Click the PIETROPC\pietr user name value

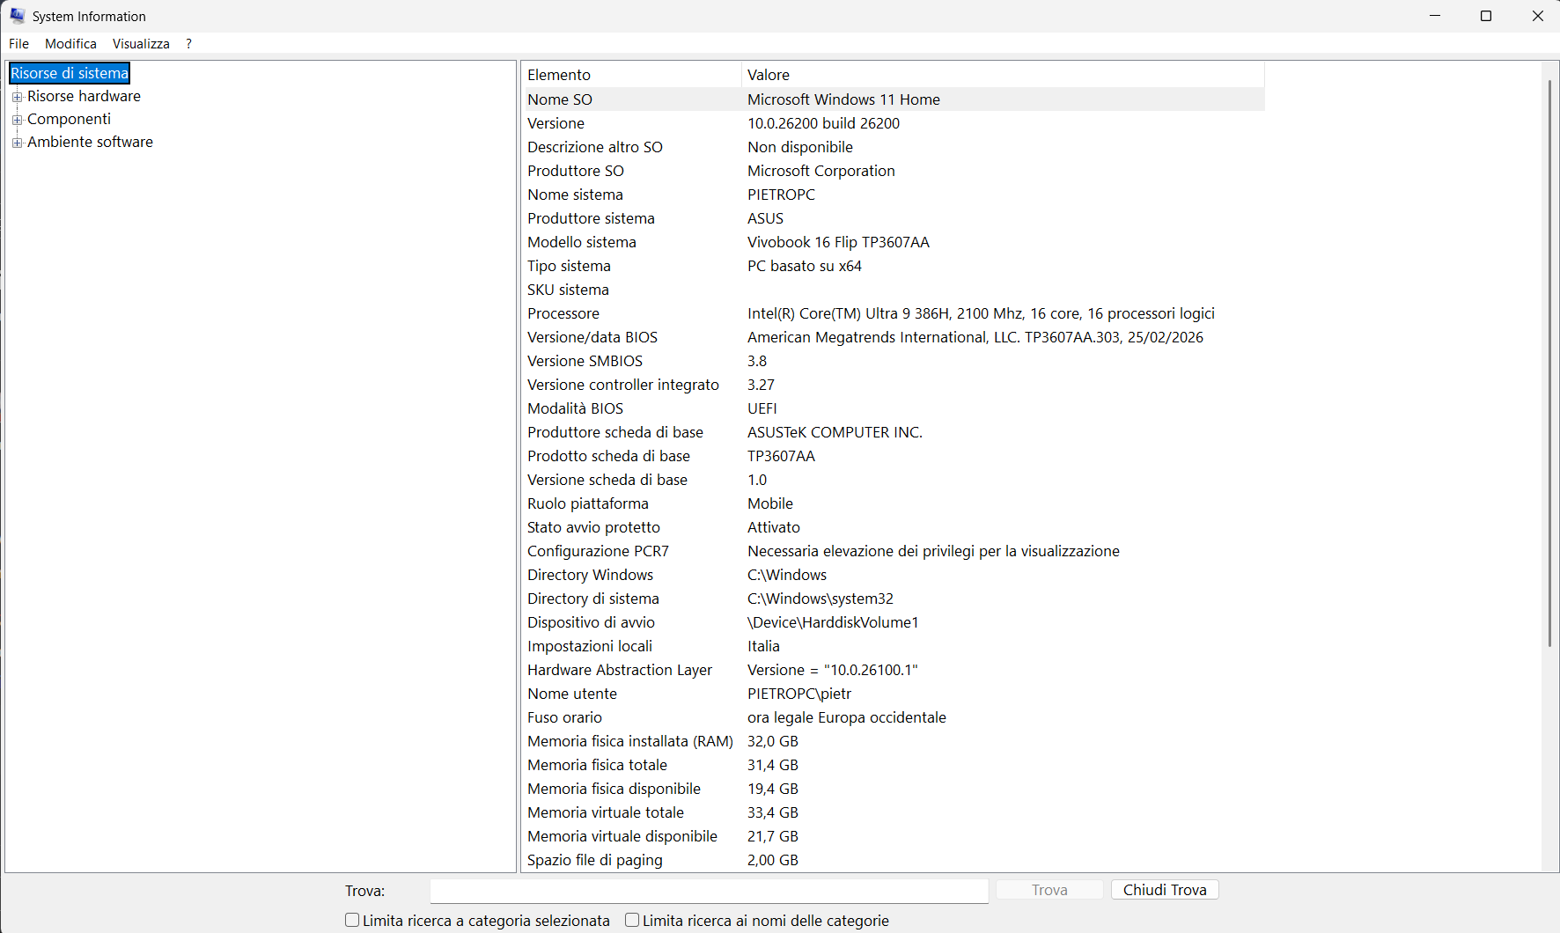(799, 694)
